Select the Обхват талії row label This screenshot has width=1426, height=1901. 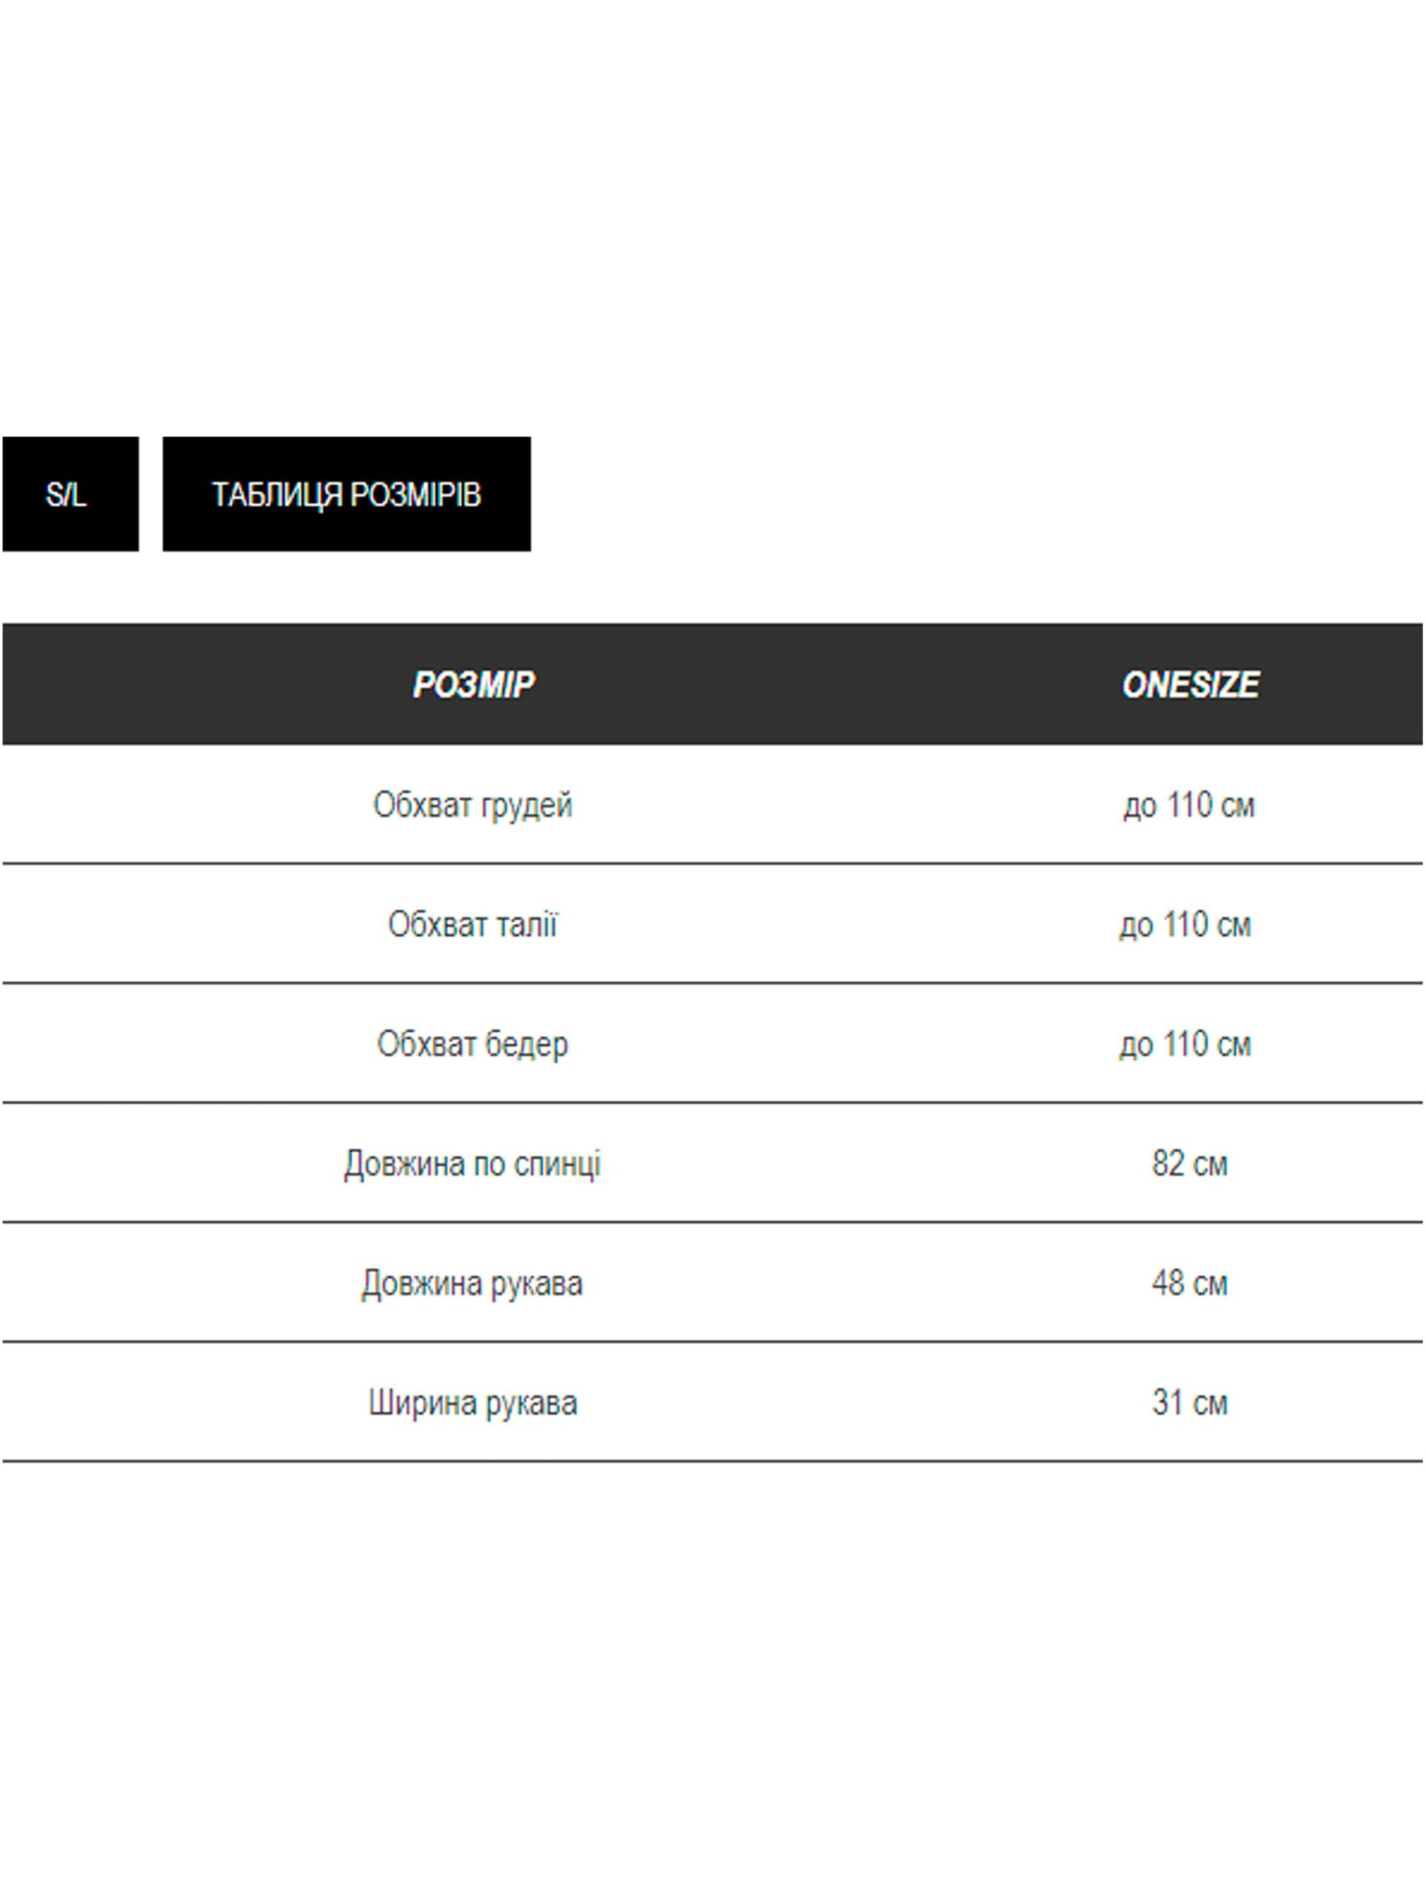[x=472, y=924]
